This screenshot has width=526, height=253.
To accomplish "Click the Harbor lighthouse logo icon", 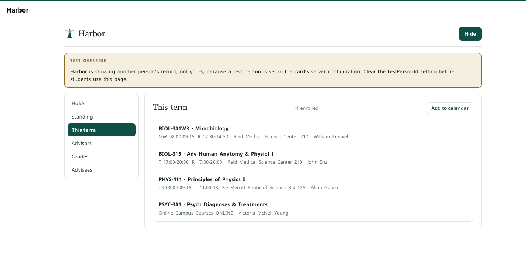I will (69, 33).
